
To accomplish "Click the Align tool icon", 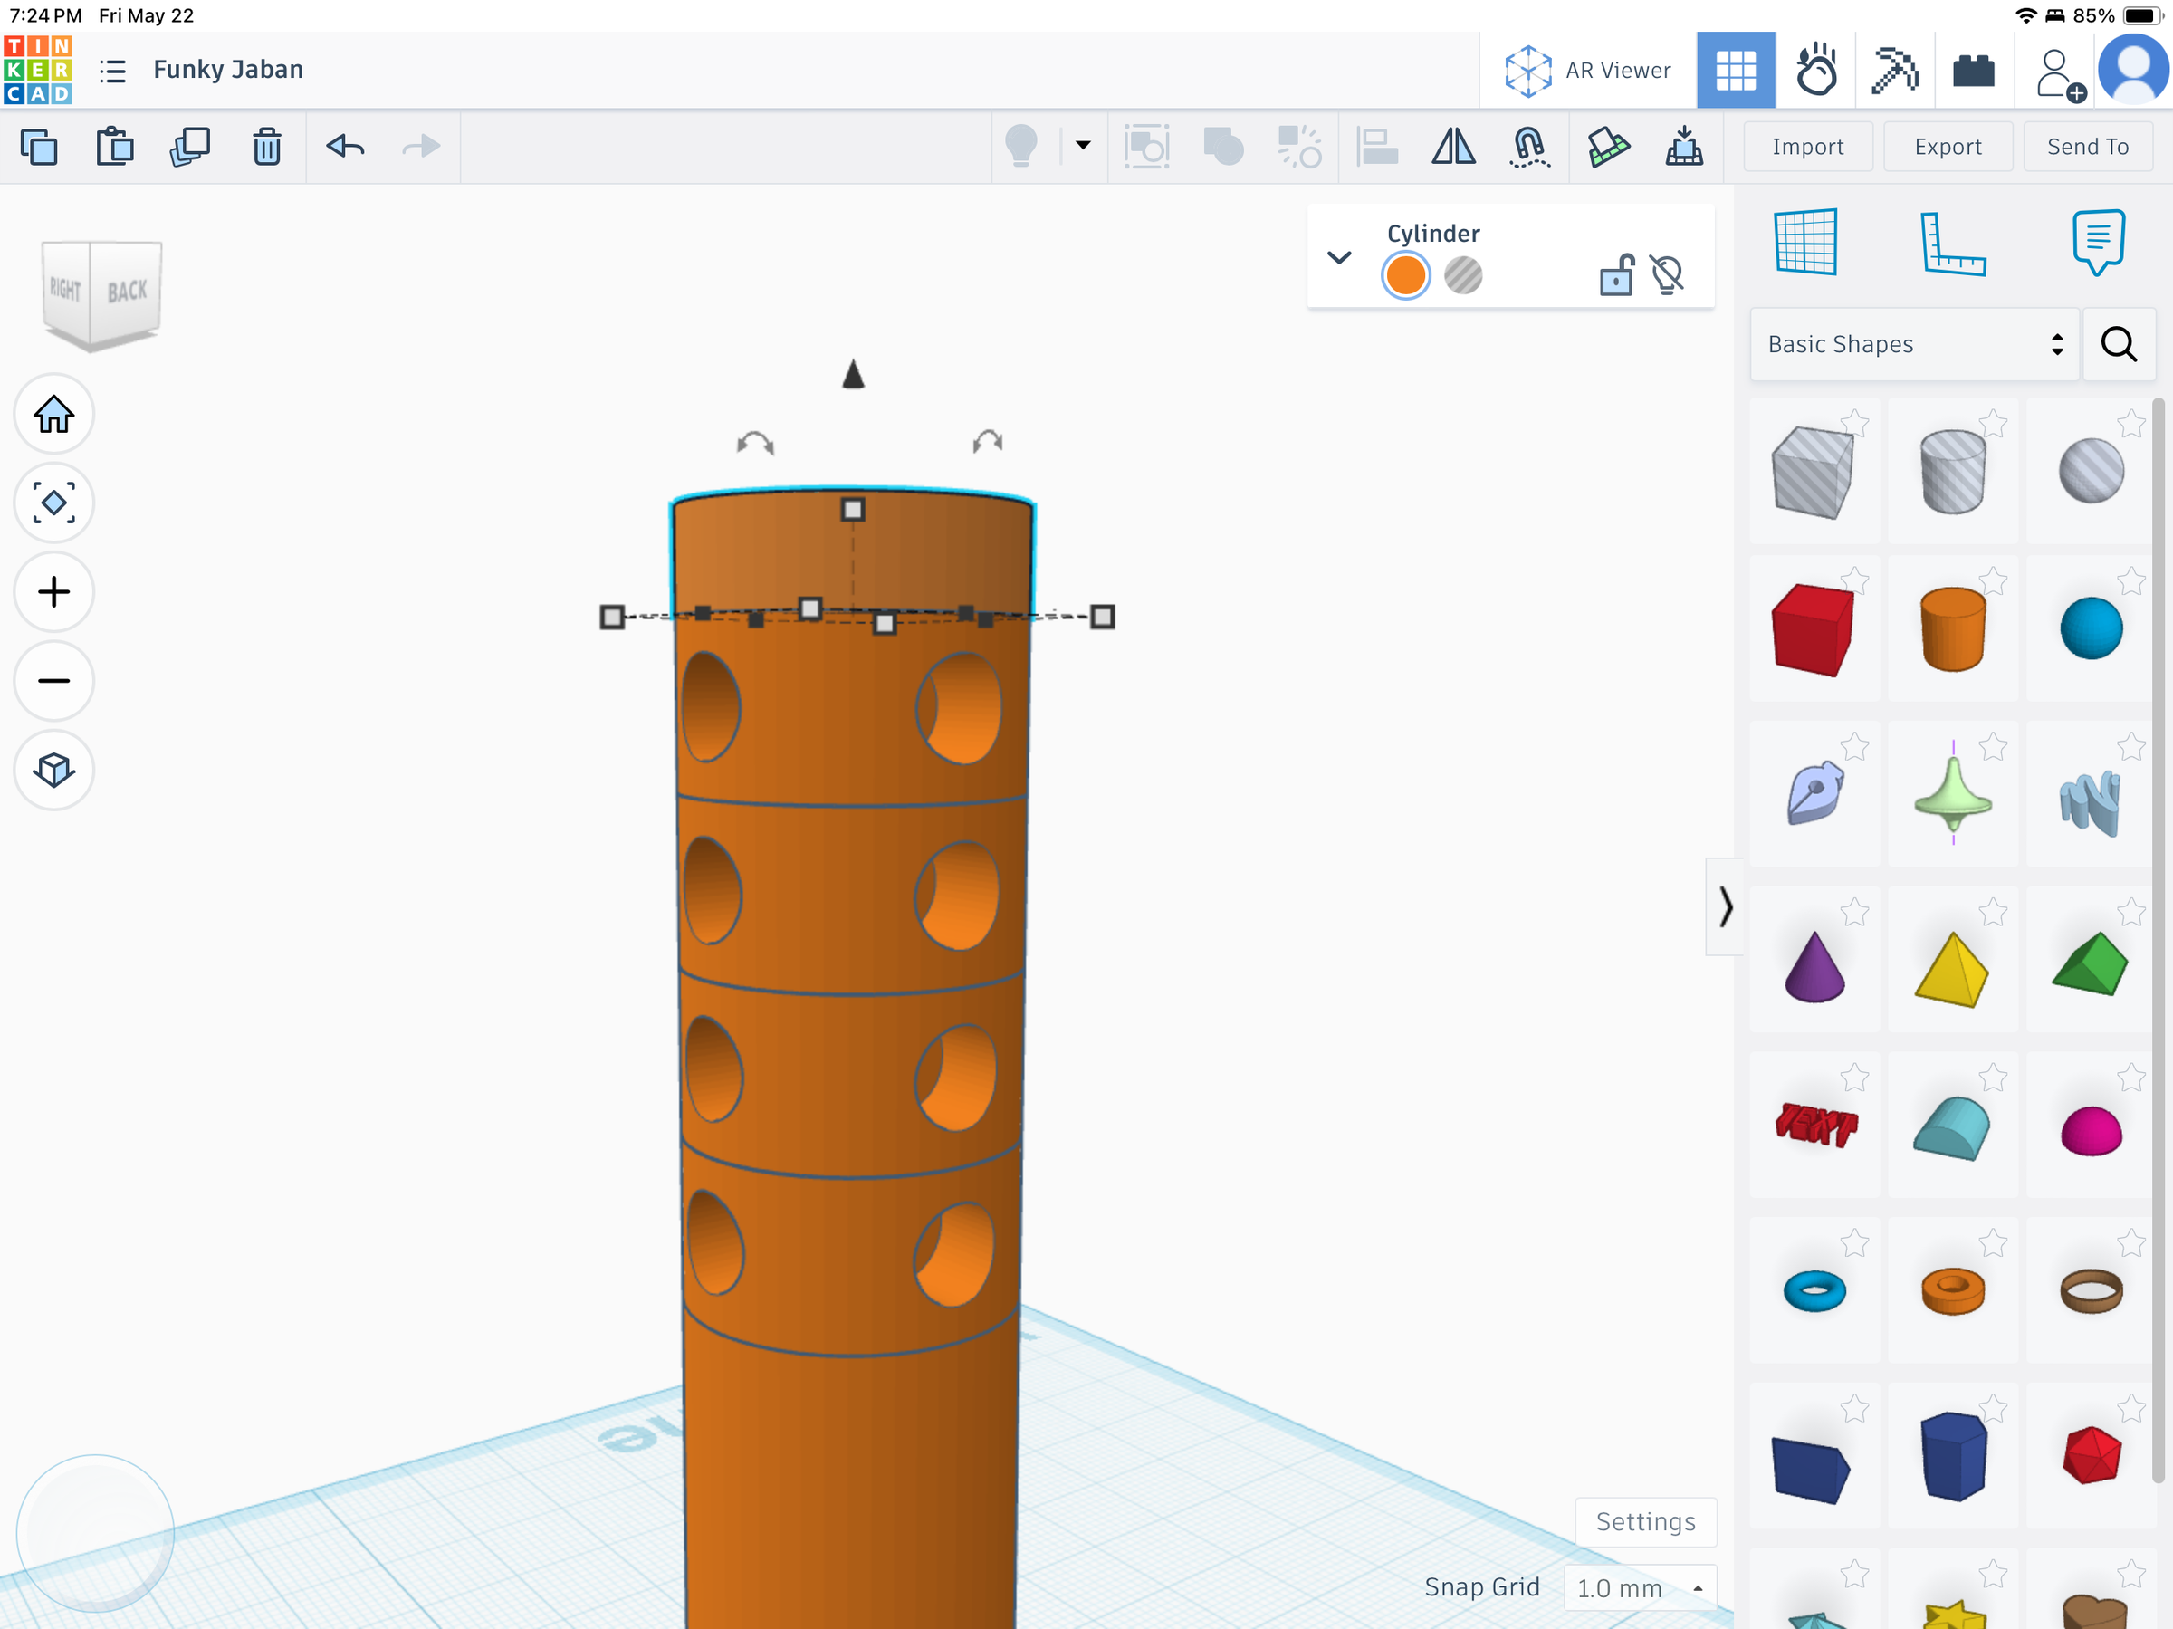I will coord(1376,147).
